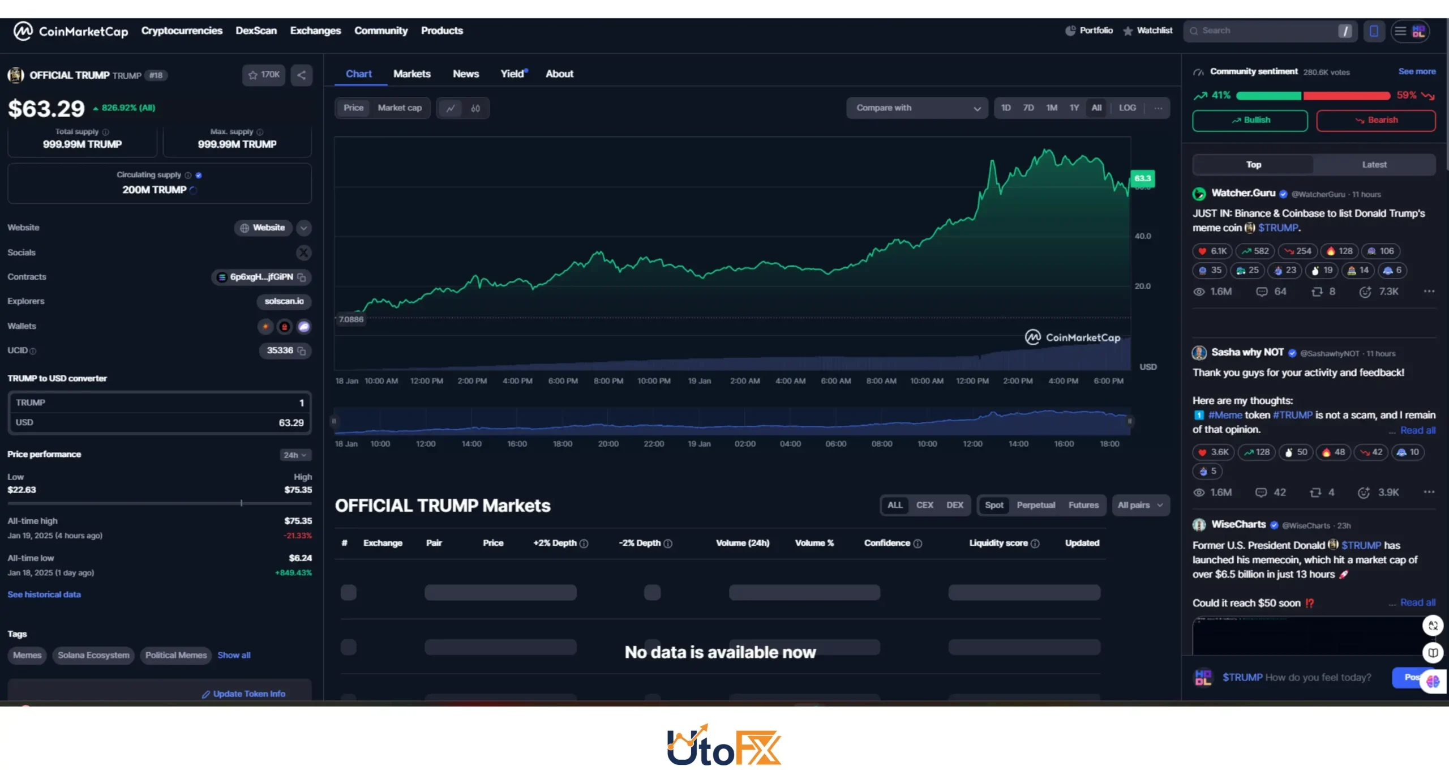The height and width of the screenshot is (770, 1449).
Task: Click the UCID info icon
Action: pos(33,352)
